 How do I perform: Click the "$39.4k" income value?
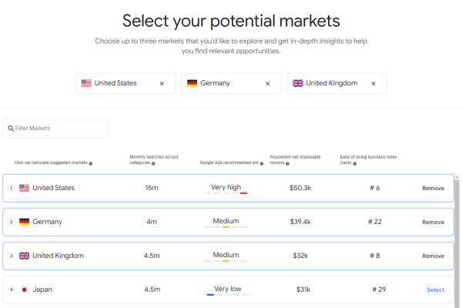pyautogui.click(x=300, y=222)
